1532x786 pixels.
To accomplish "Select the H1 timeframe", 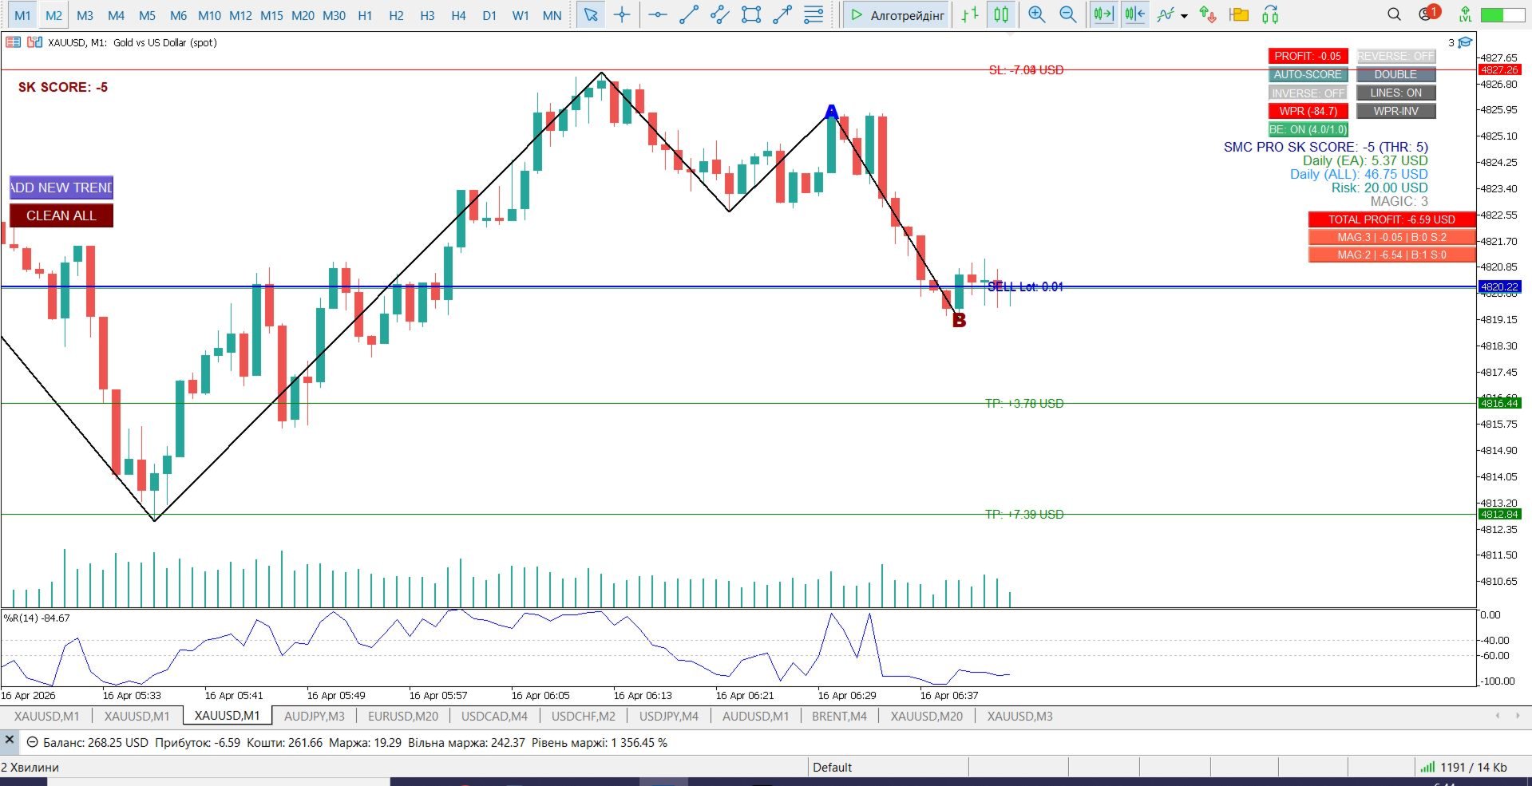I will tap(365, 15).
